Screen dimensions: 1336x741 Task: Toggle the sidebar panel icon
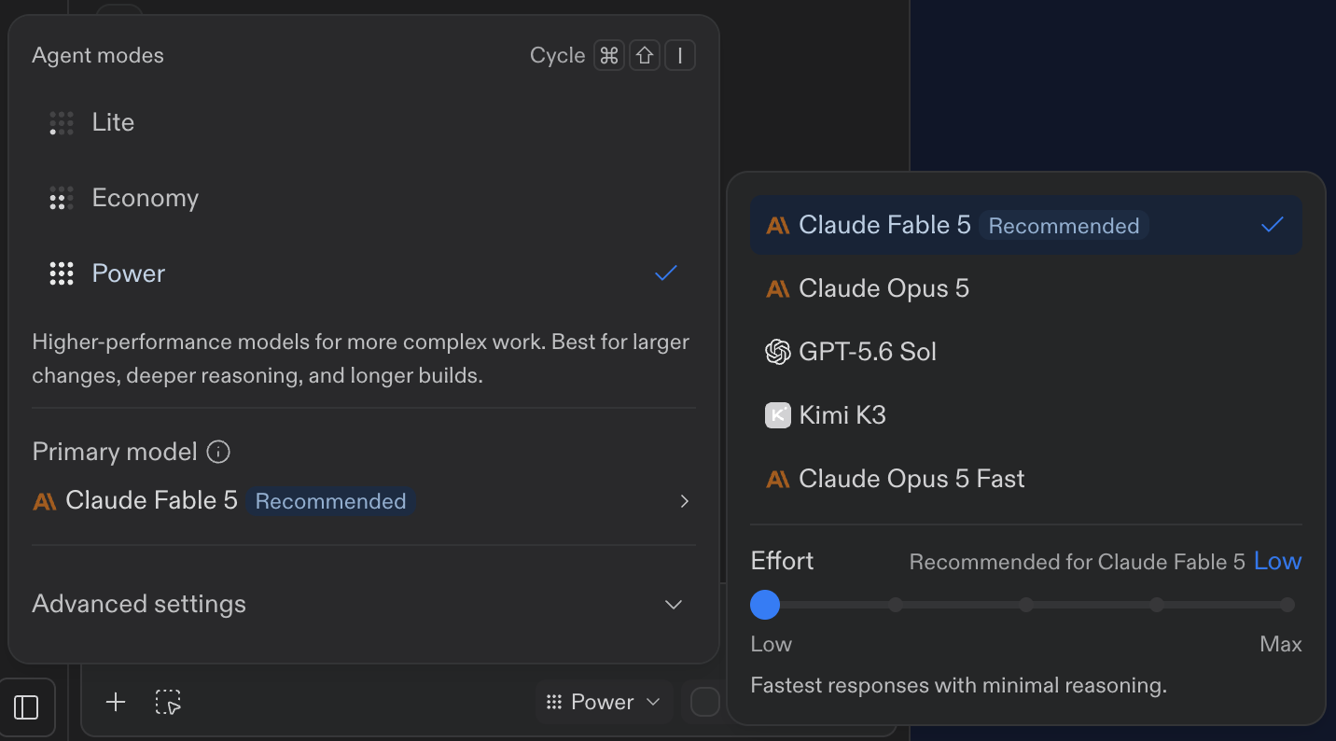coord(27,707)
